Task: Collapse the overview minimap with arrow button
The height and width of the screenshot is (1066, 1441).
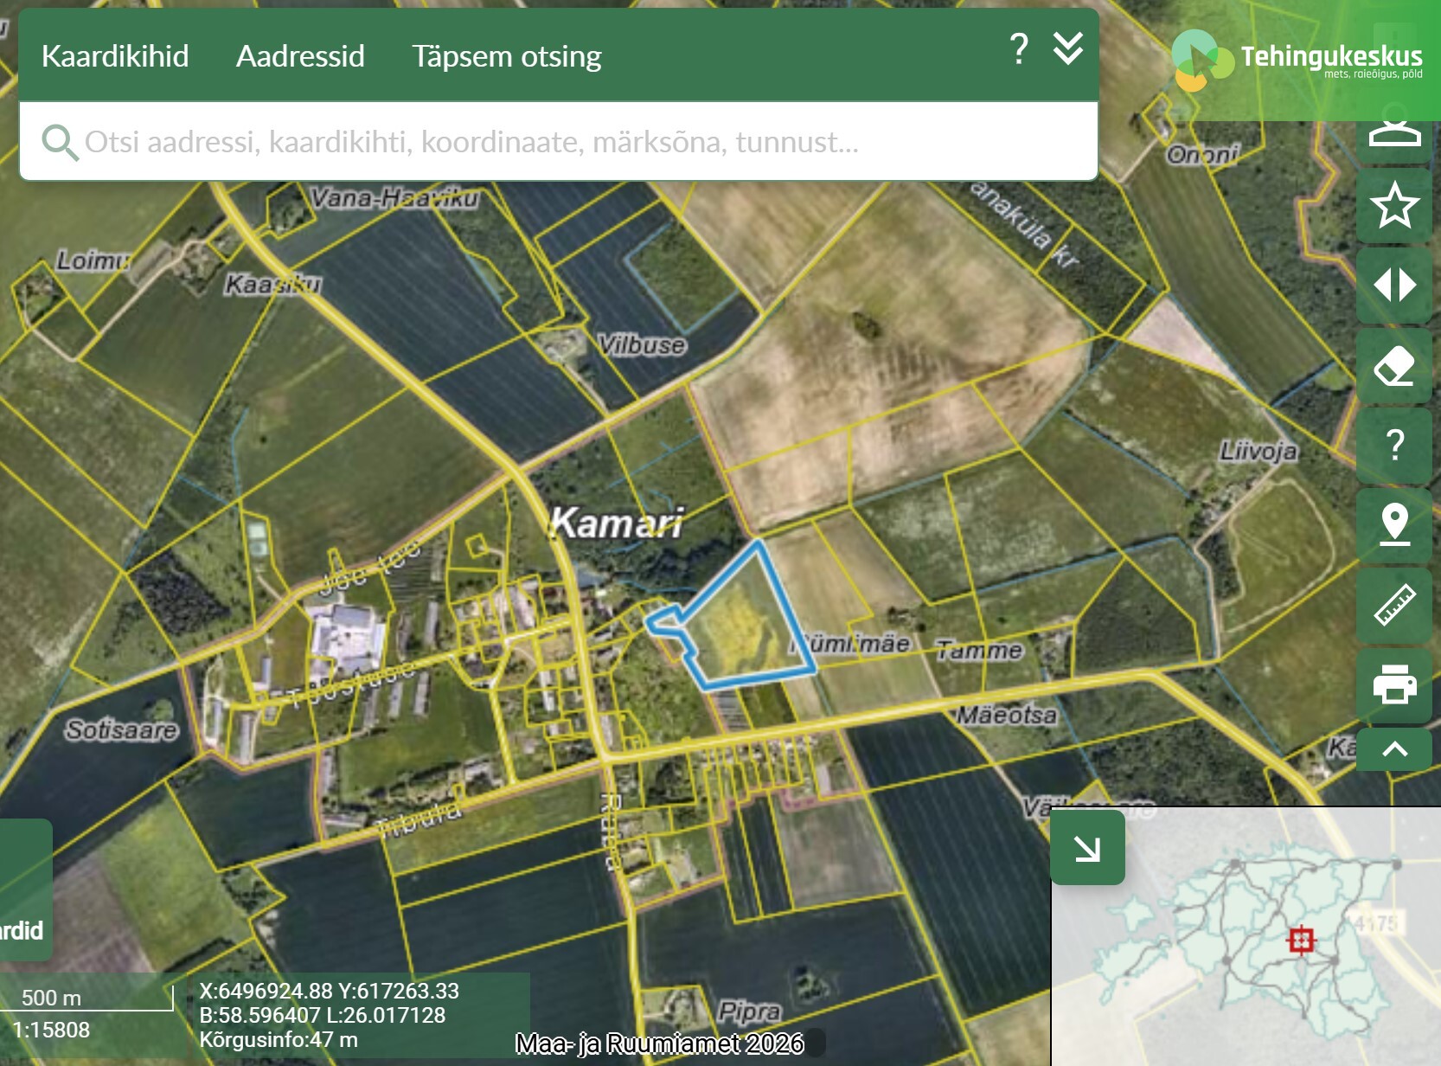Action: pyautogui.click(x=1087, y=848)
